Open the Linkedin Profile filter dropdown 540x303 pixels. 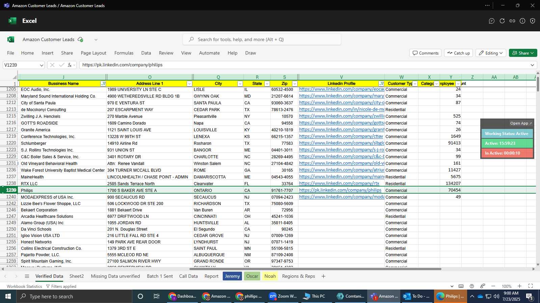(381, 84)
